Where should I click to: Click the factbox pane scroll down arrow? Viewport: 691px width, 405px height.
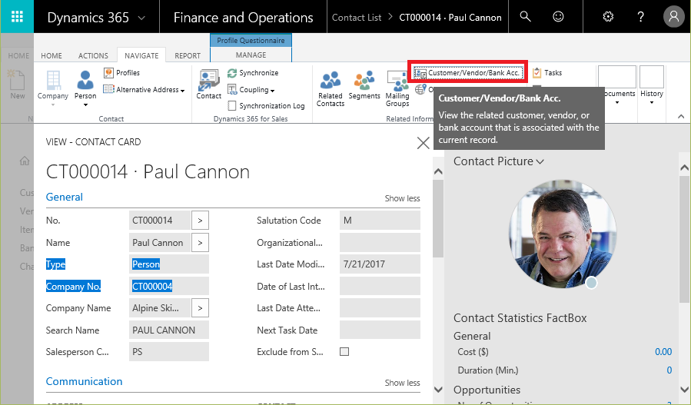tap(684, 389)
